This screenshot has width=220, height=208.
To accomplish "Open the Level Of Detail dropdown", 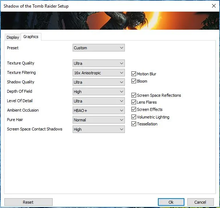I will coord(99,101).
